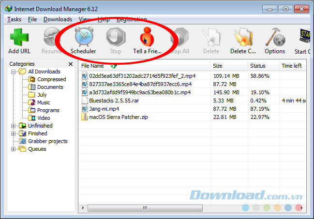Click the 19.10% status cell

pyautogui.click(x=260, y=92)
